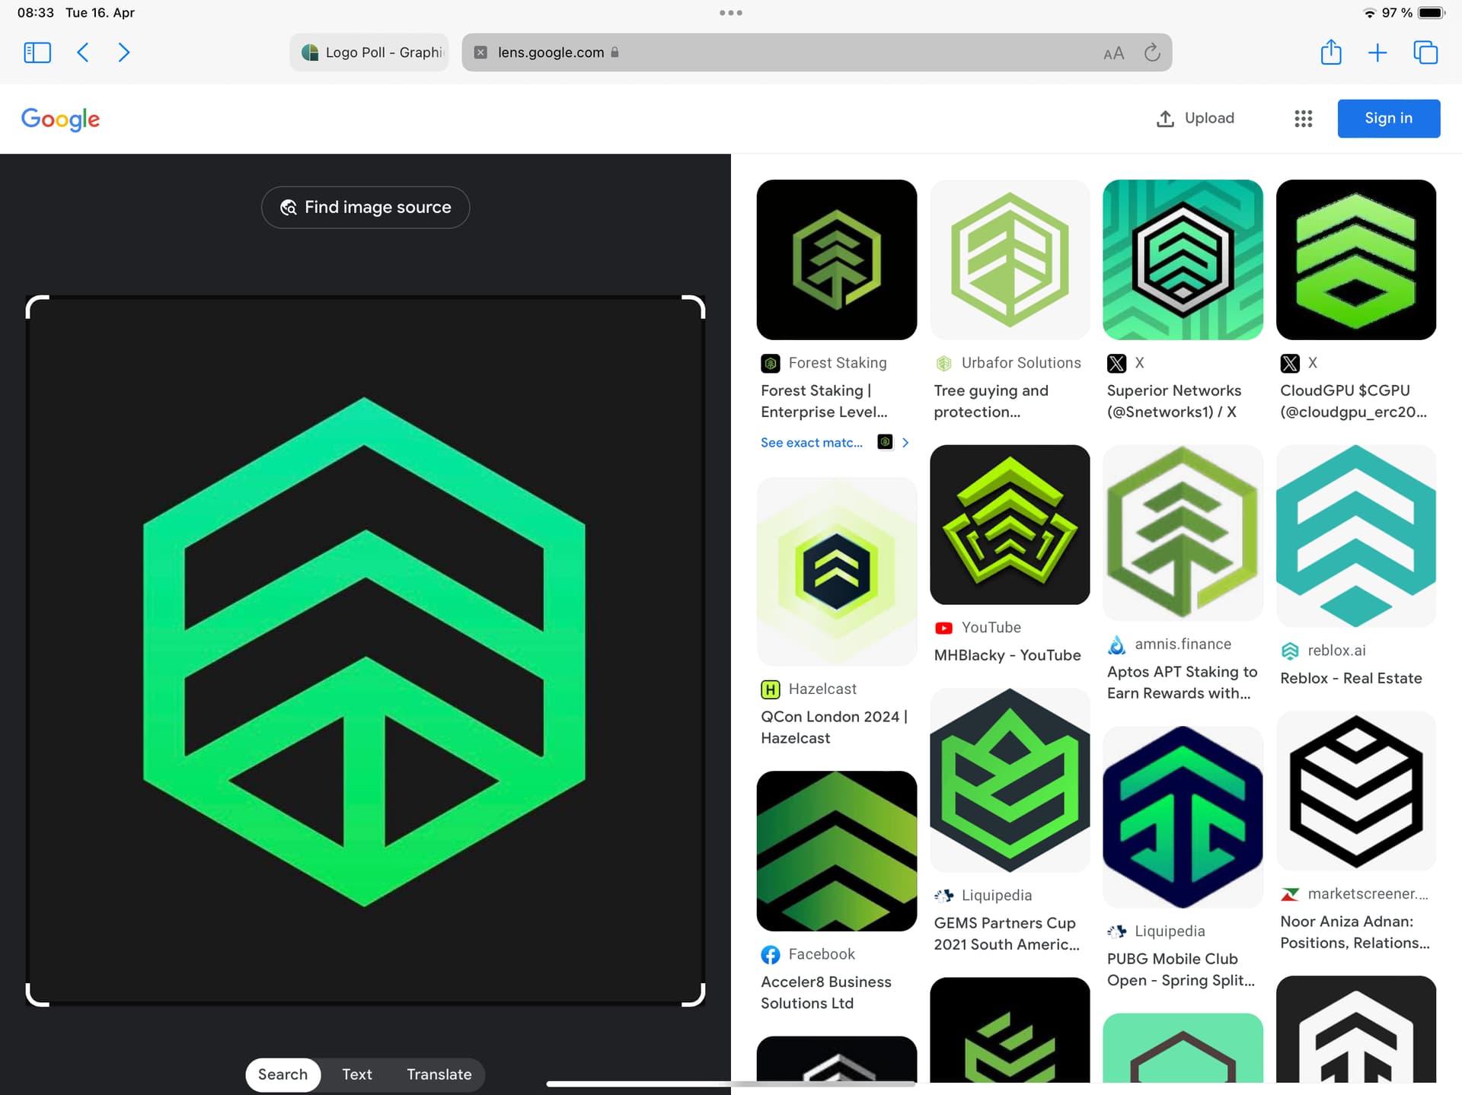This screenshot has width=1462, height=1095.
Task: Click the Sign in button
Action: click(x=1388, y=118)
